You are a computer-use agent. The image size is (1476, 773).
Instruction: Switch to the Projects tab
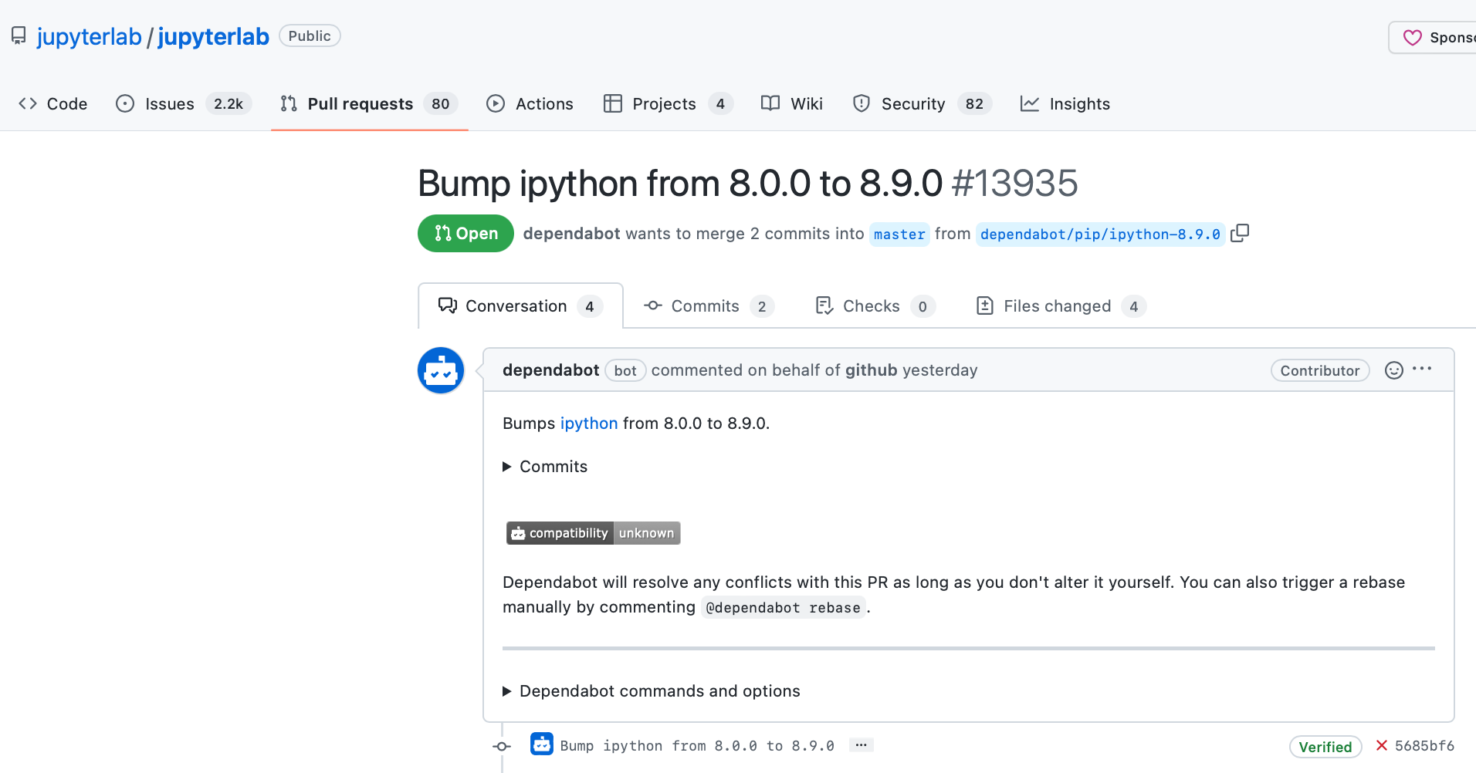tap(667, 103)
